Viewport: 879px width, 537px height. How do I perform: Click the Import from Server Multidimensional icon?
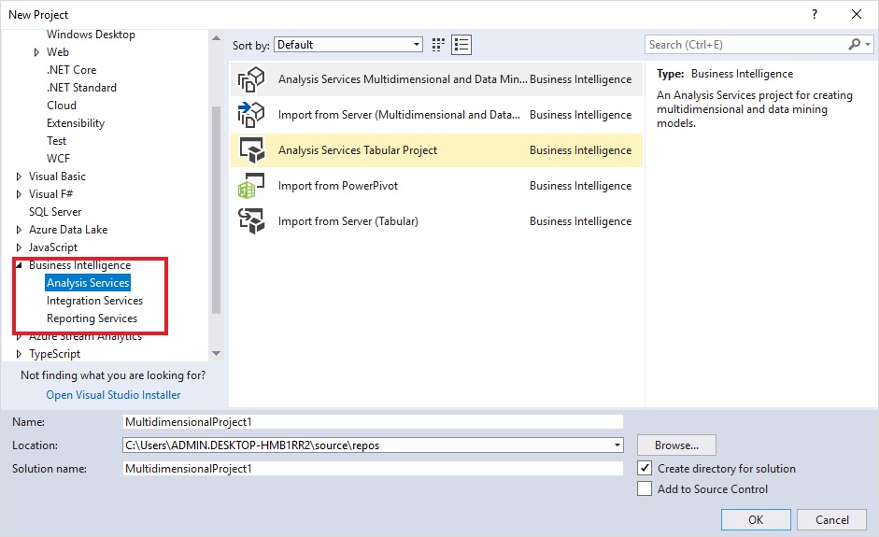(x=251, y=115)
